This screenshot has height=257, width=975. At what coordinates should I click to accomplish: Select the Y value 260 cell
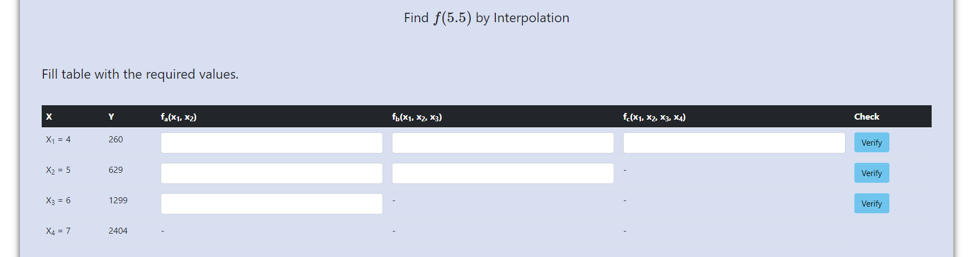116,140
